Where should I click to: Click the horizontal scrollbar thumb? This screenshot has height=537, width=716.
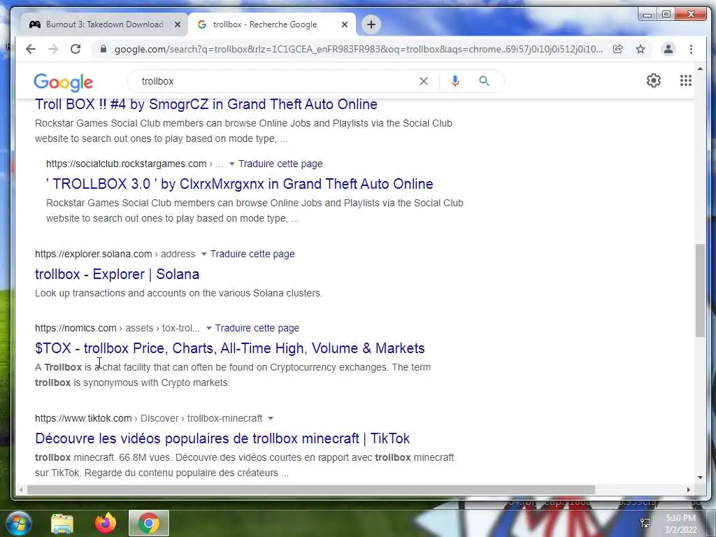(x=311, y=489)
